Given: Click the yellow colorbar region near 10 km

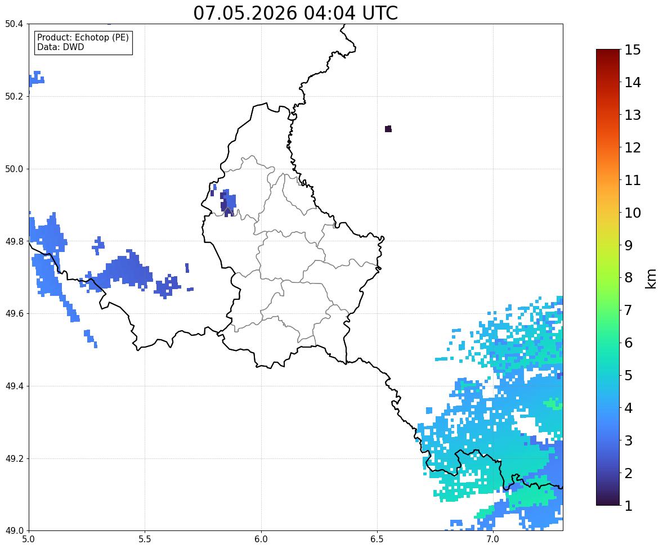Looking at the screenshot, I should [608, 212].
